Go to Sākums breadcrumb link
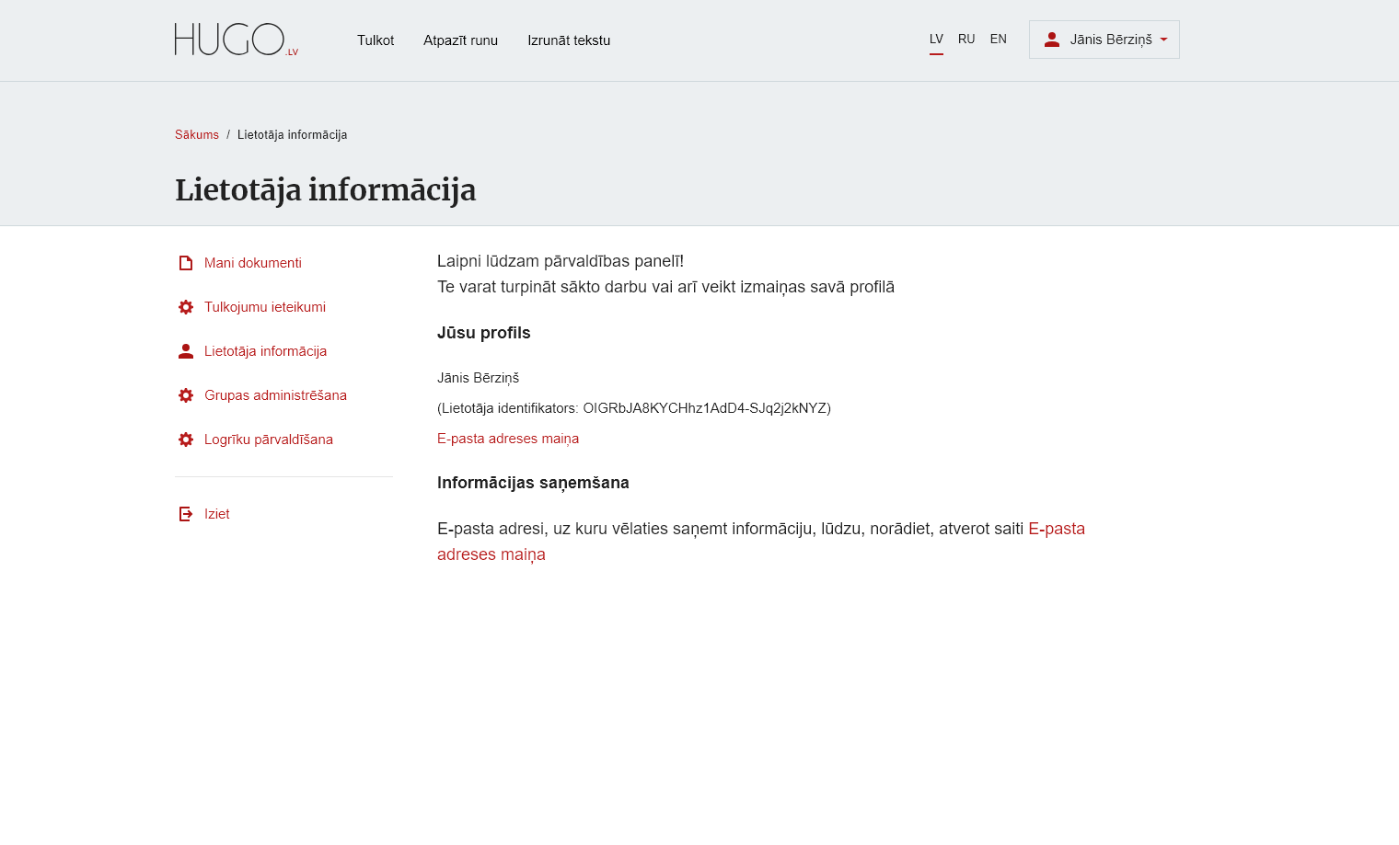The width and height of the screenshot is (1399, 845). 197,135
